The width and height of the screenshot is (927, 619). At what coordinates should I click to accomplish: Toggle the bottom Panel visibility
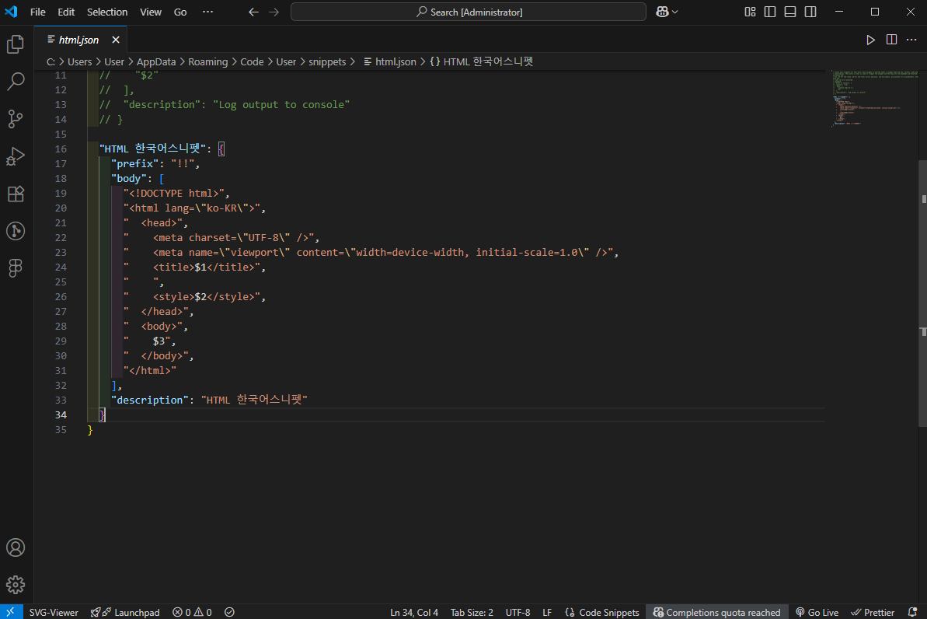(789, 12)
